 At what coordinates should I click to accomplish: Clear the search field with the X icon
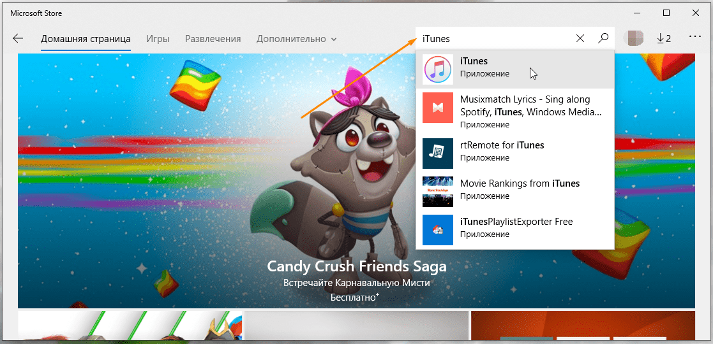tap(580, 39)
